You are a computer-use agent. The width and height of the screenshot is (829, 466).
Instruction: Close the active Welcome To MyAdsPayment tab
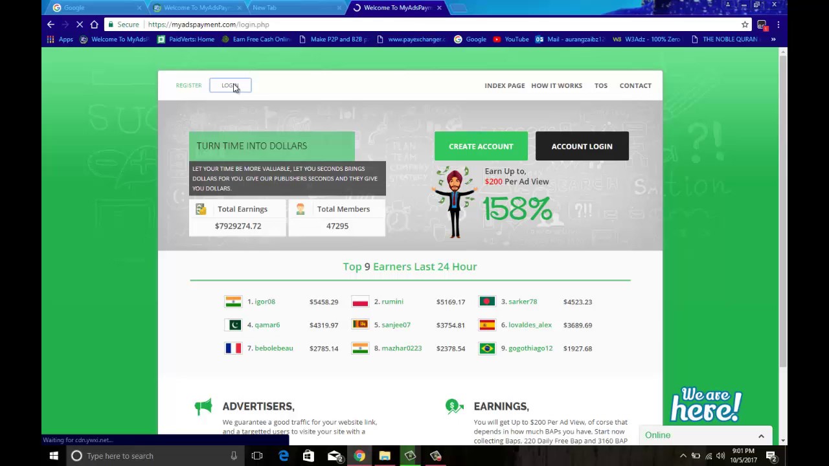(x=439, y=8)
